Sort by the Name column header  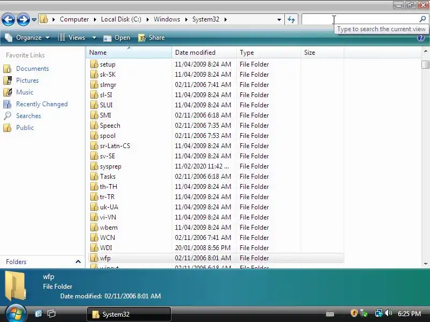click(129, 52)
